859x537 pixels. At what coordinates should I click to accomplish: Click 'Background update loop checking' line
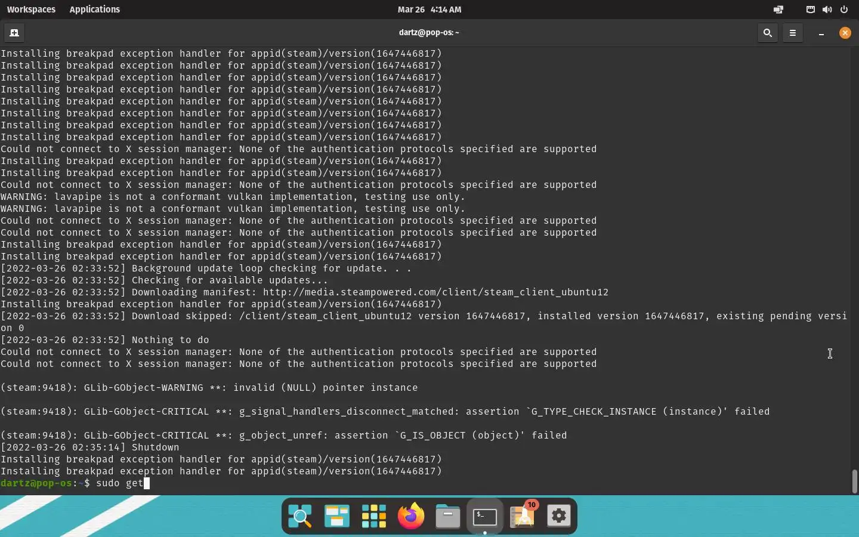click(206, 268)
